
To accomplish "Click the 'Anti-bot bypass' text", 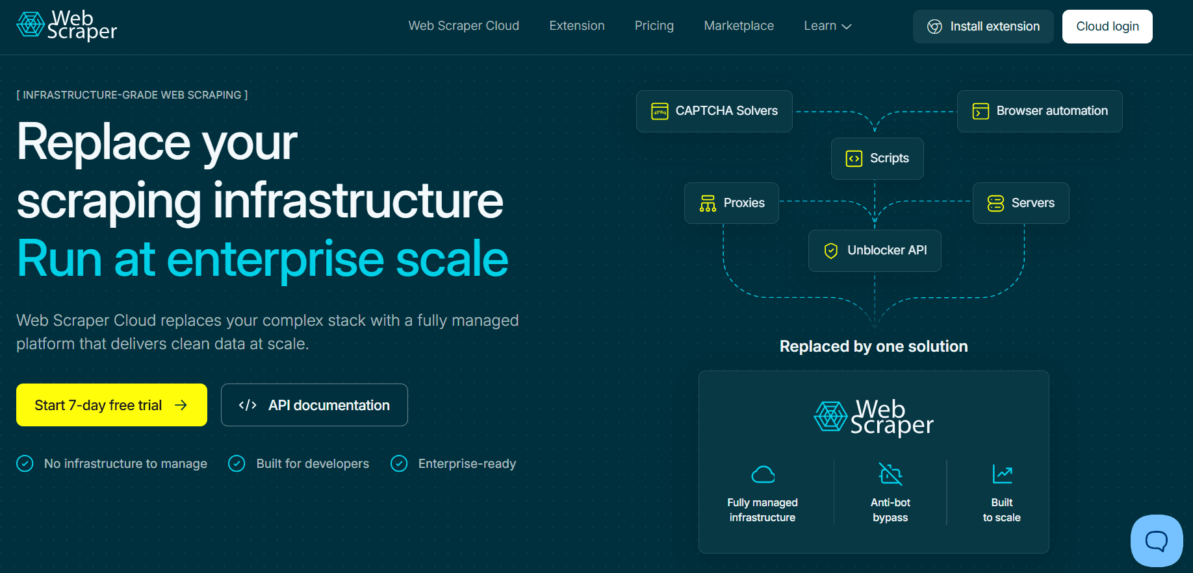I will tap(890, 510).
